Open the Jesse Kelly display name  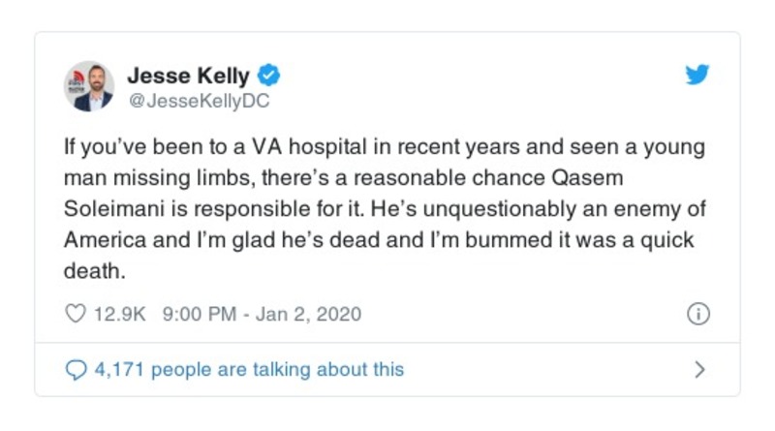[188, 76]
